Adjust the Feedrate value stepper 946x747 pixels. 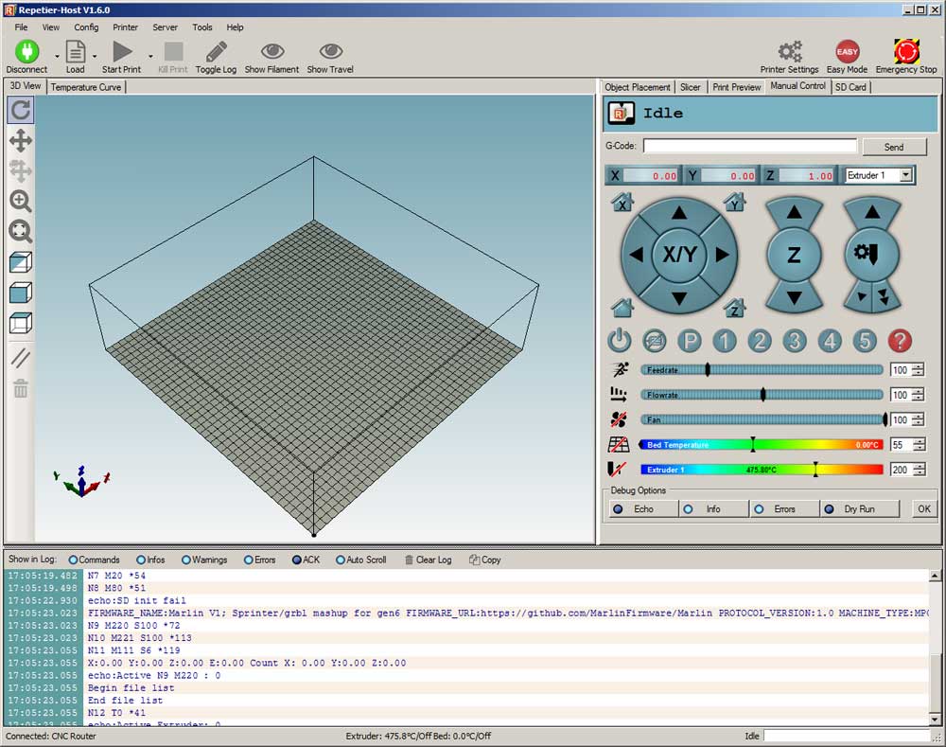tap(919, 369)
